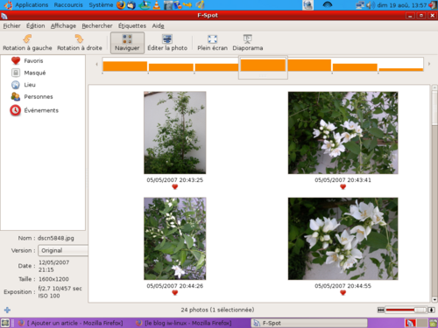Open the Édition menu
The image size is (438, 328).
(x=36, y=26)
